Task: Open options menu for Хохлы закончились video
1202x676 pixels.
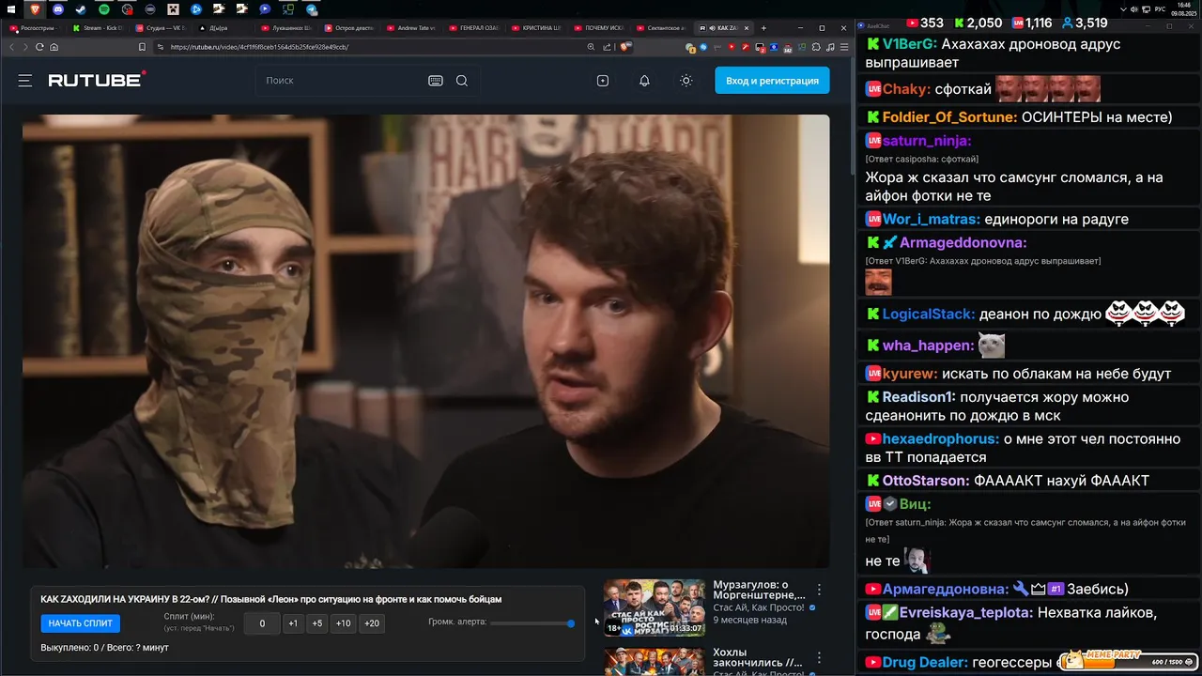Action: click(819, 658)
